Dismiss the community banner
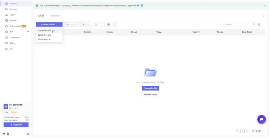 (264, 5)
